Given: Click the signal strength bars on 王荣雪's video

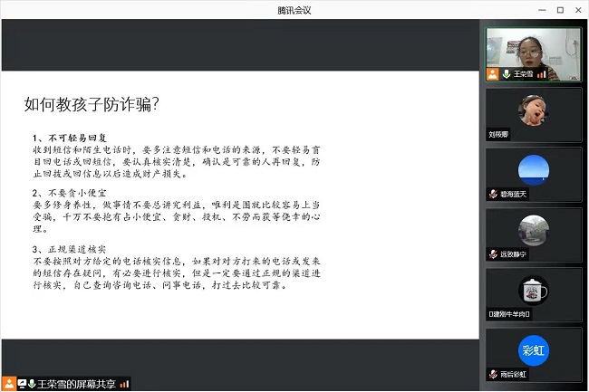Looking at the screenshot, I should coord(541,74).
